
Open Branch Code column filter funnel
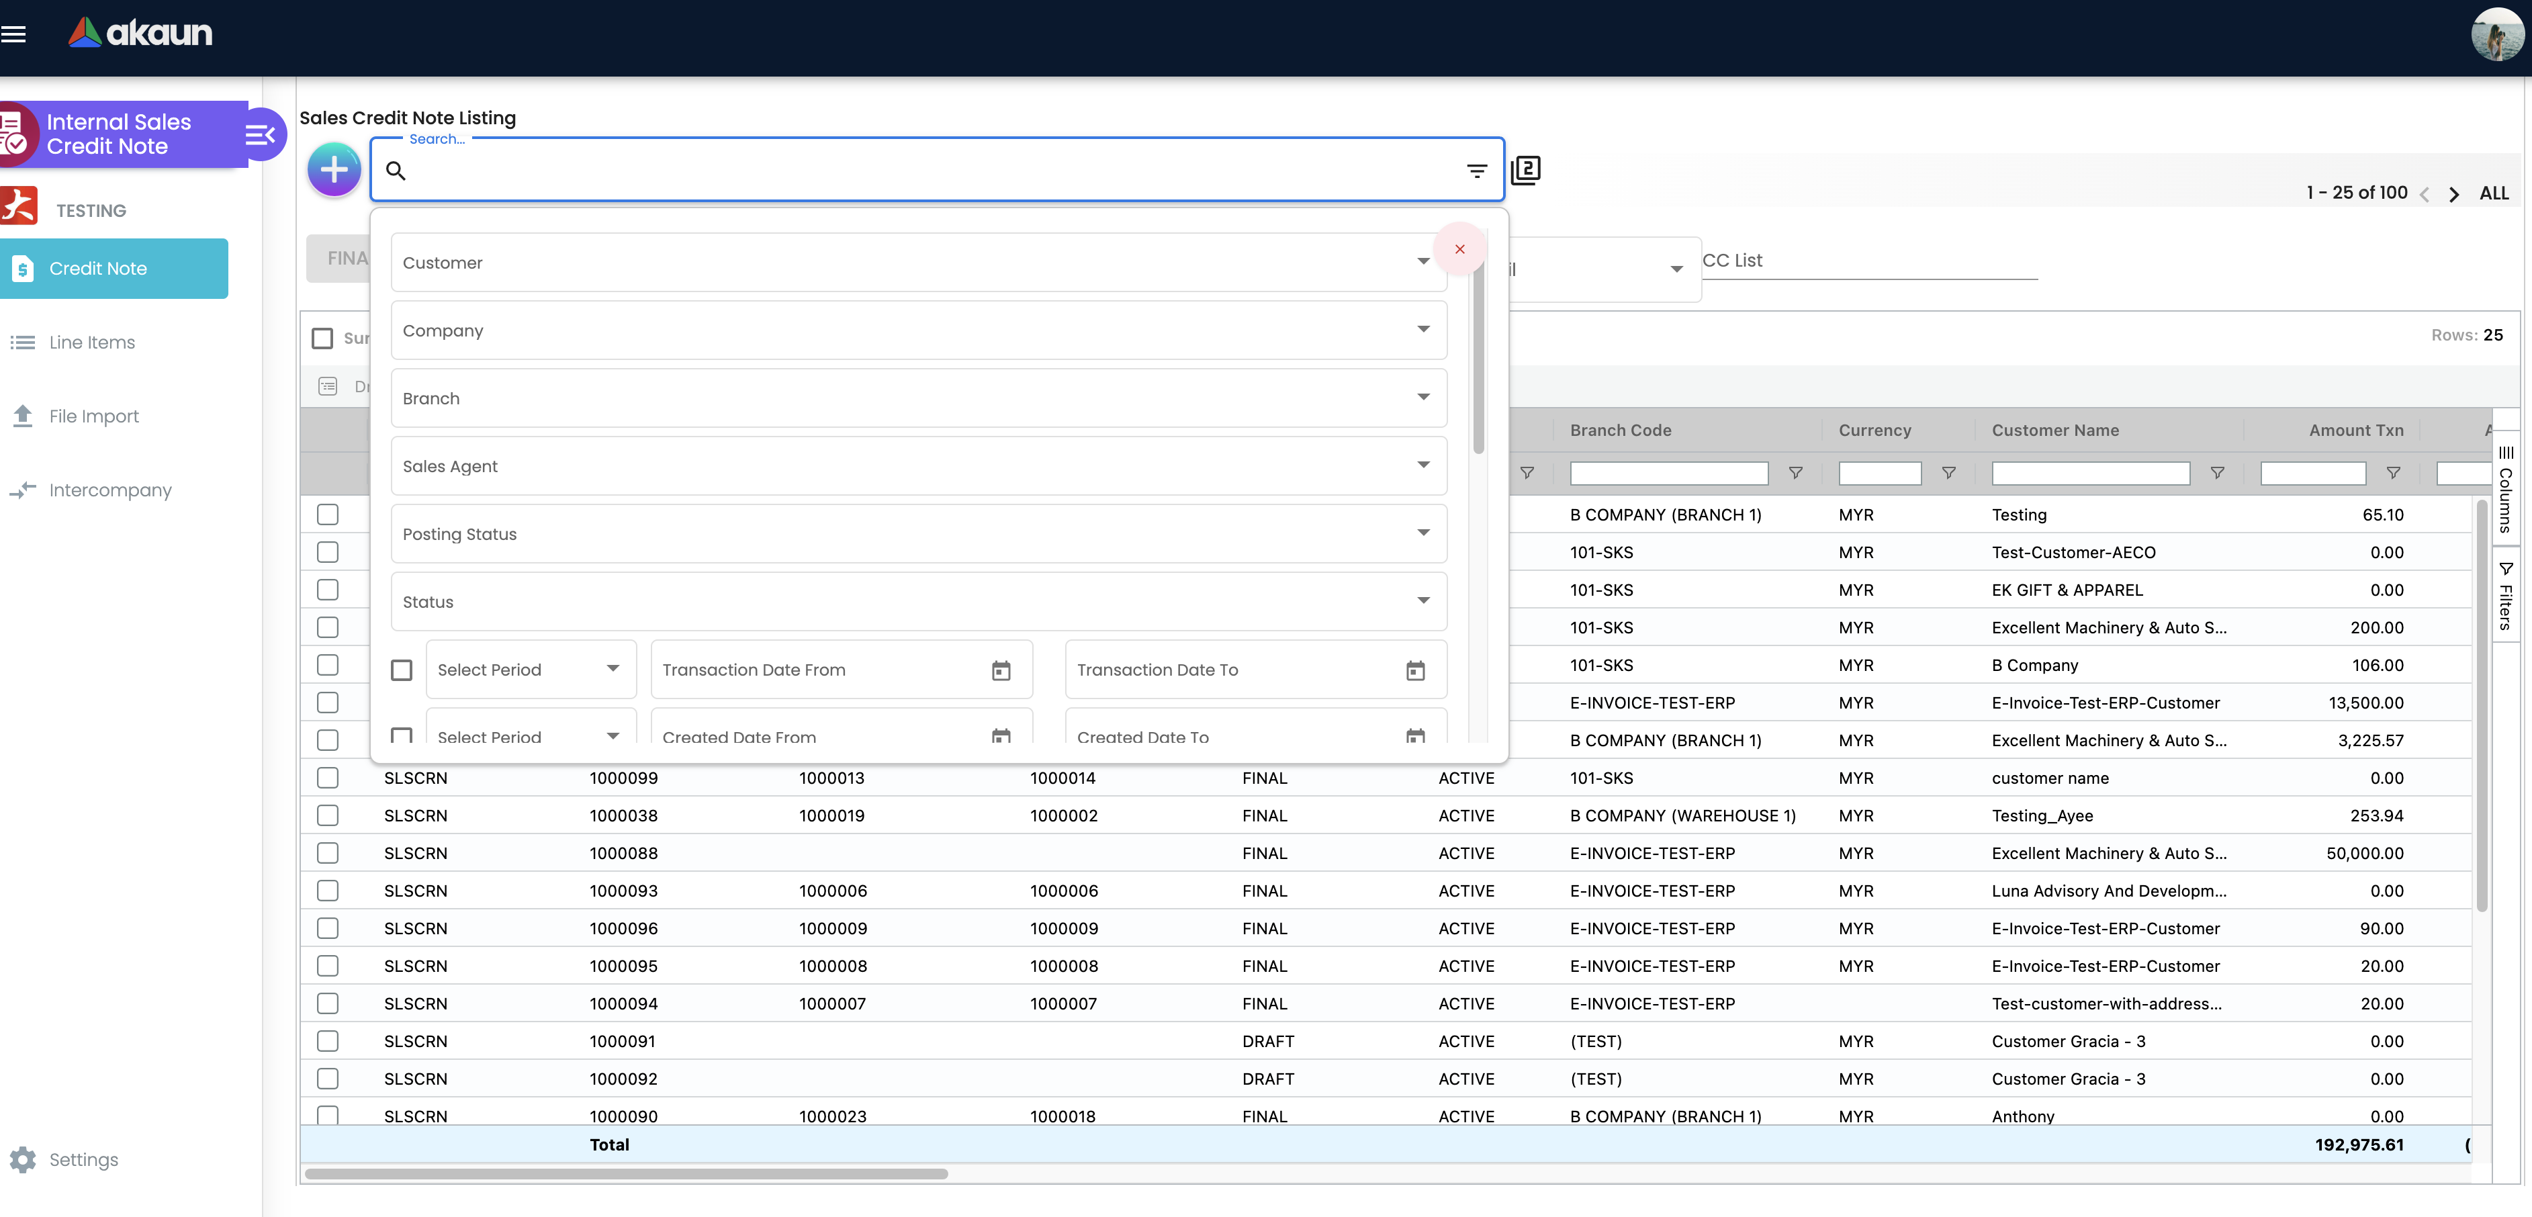pos(1795,473)
